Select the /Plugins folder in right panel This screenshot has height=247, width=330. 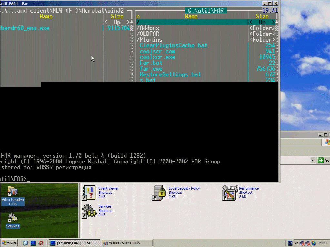tap(192, 40)
